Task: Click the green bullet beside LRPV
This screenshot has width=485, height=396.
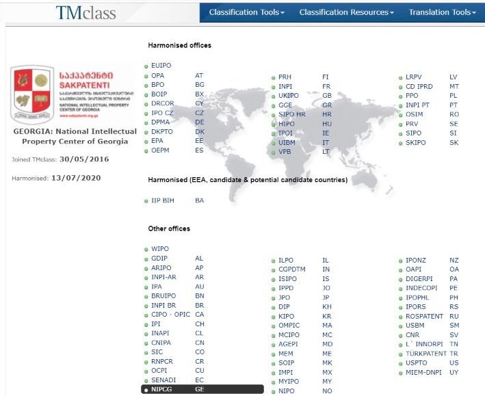Action: pos(400,77)
